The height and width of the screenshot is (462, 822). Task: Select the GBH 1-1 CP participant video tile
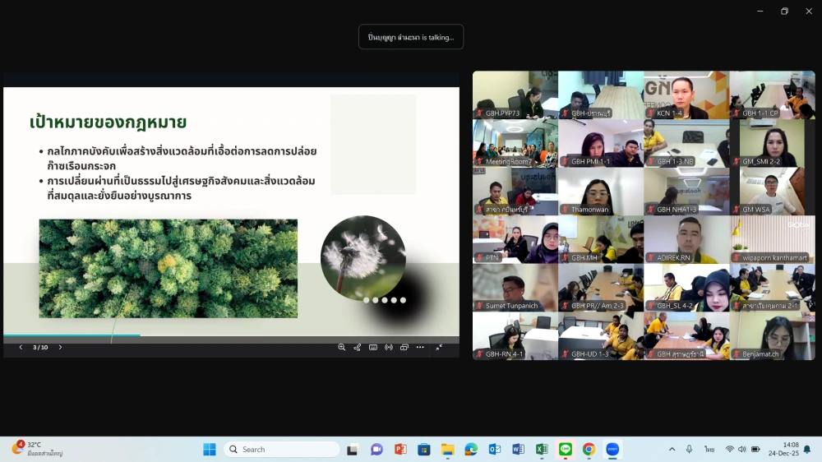pos(772,95)
